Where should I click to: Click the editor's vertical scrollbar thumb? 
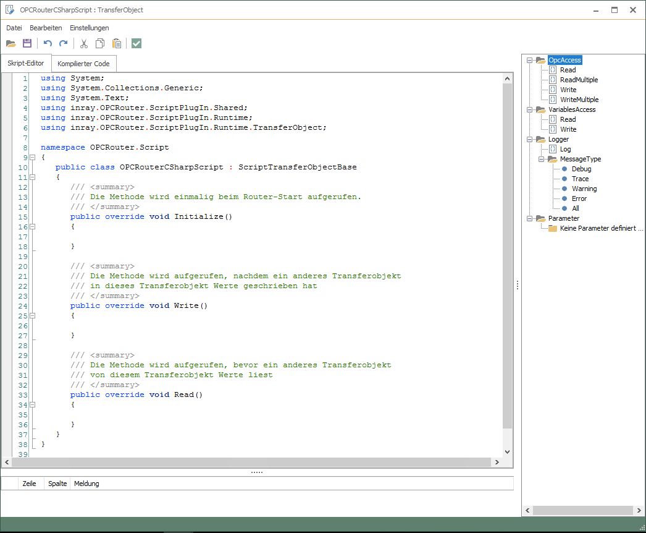507,256
